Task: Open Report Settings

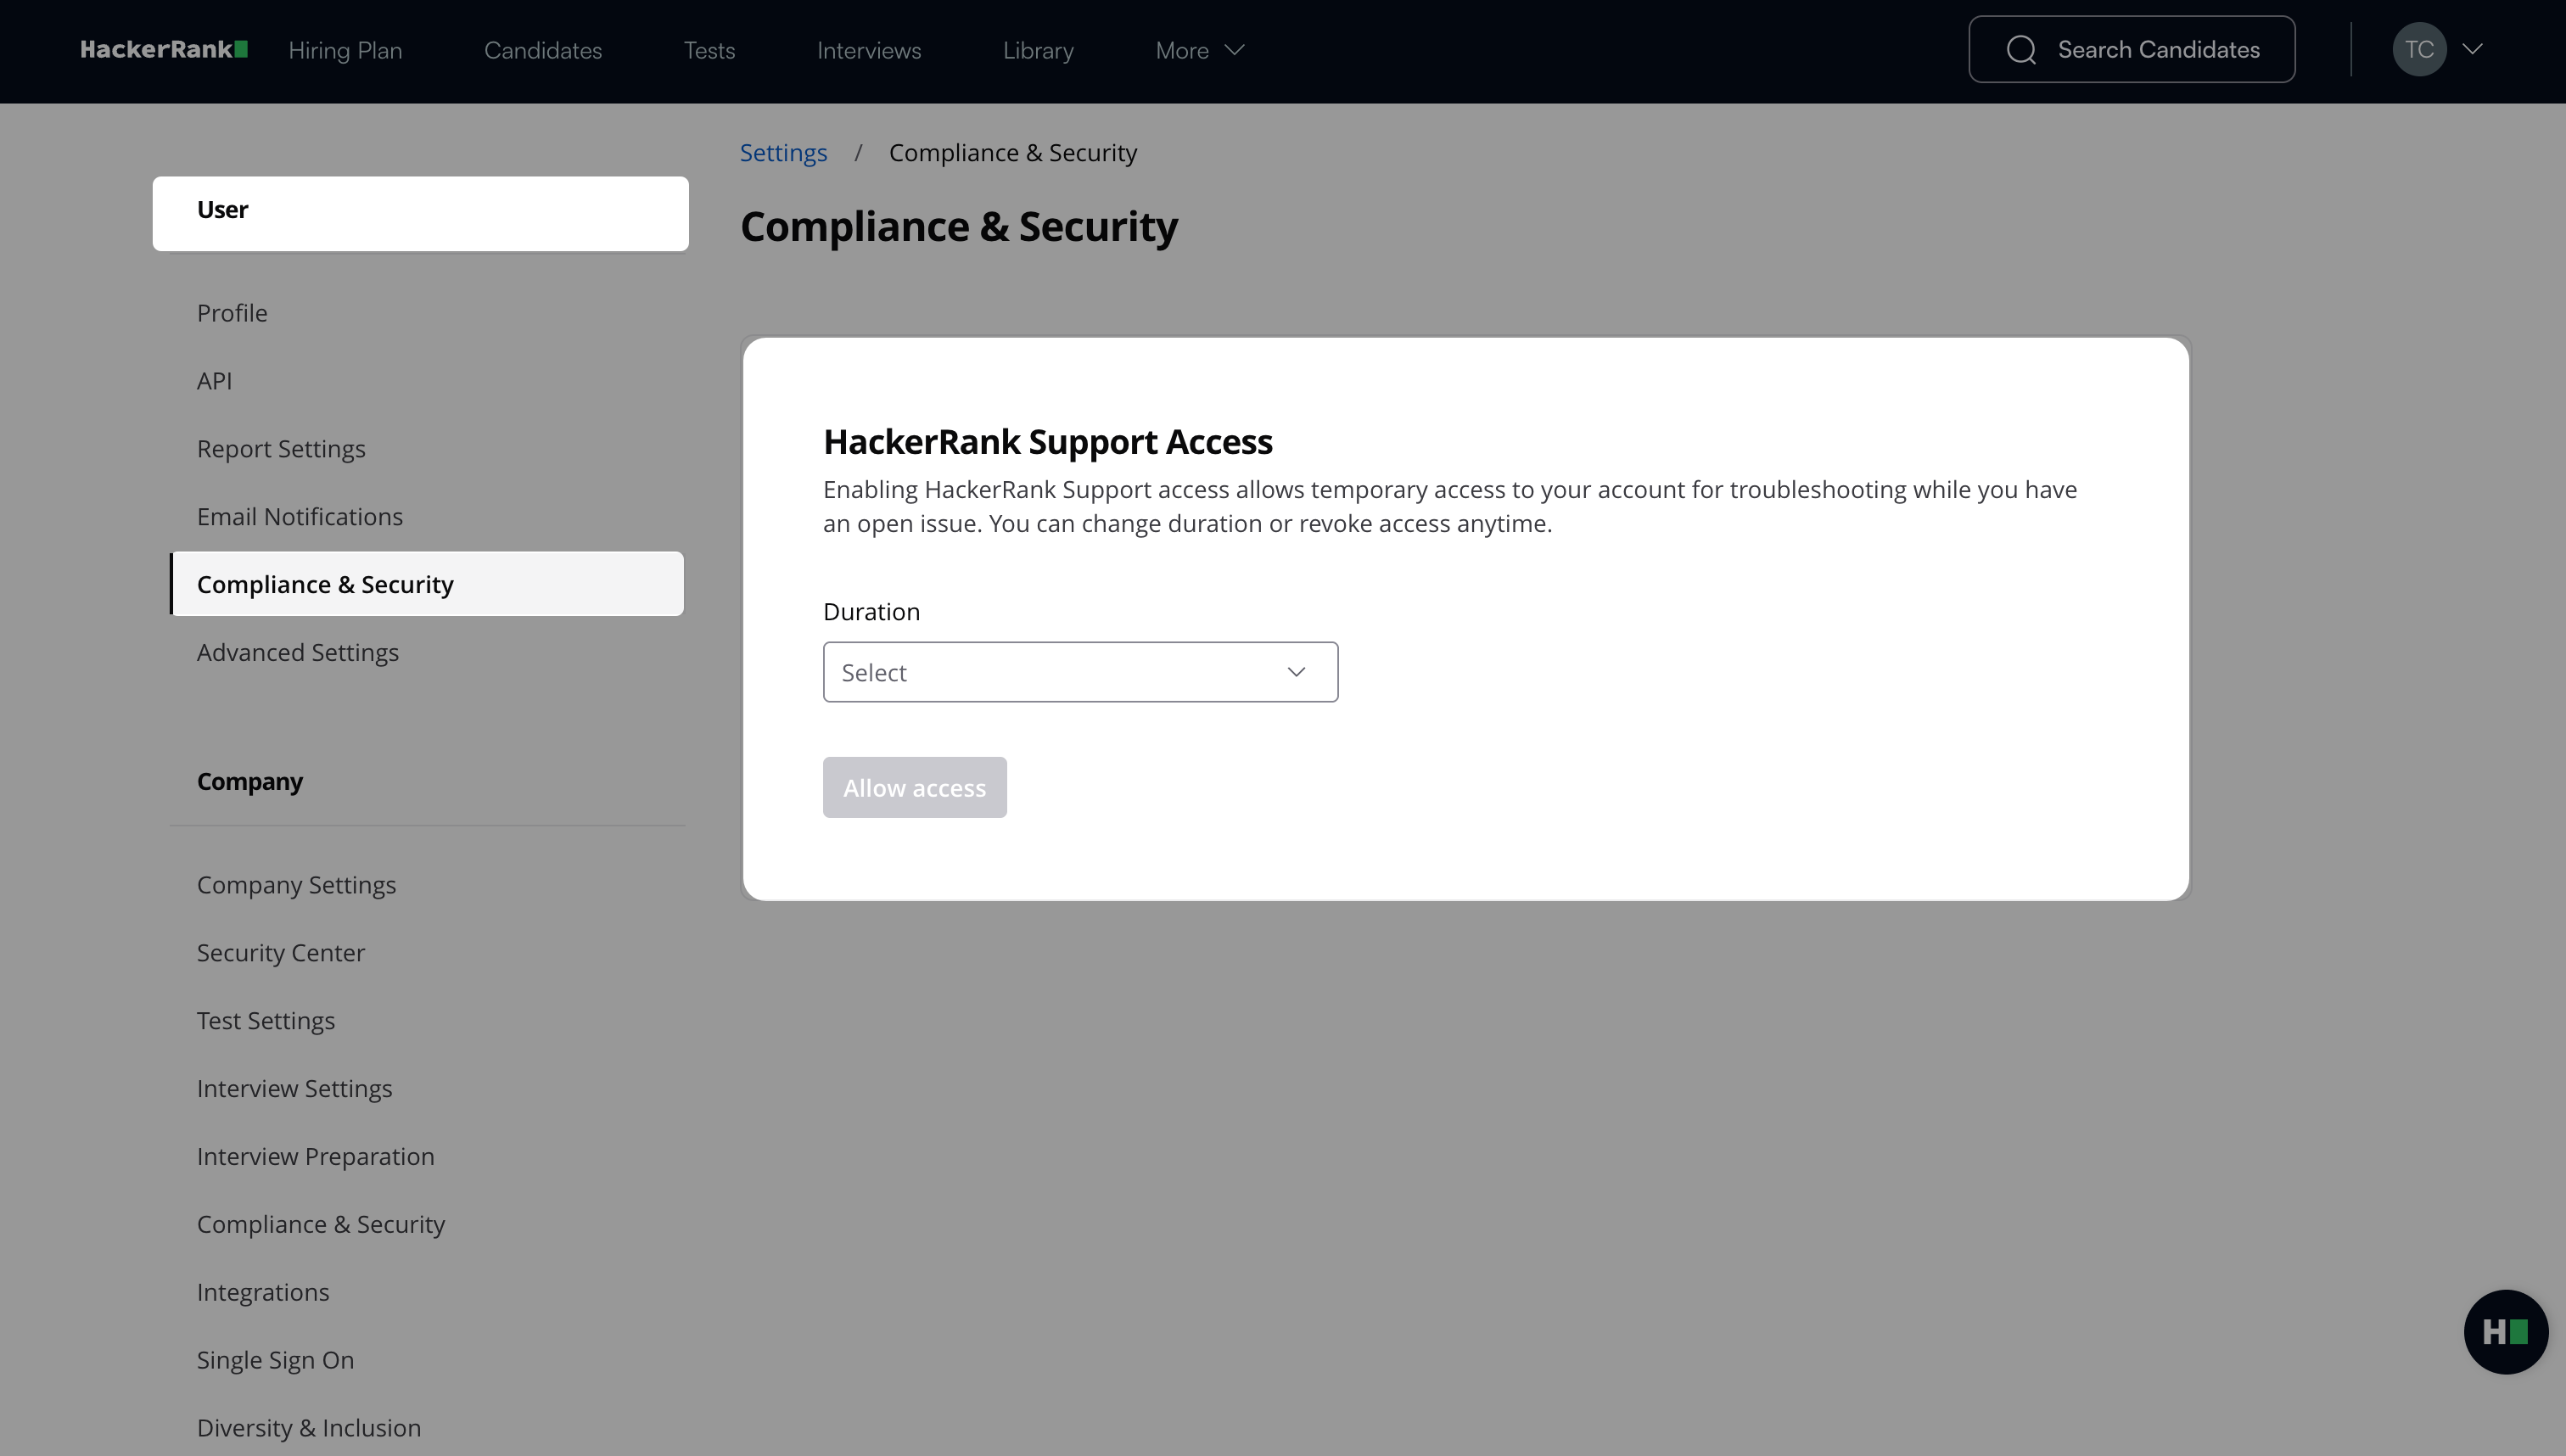Action: (x=281, y=449)
